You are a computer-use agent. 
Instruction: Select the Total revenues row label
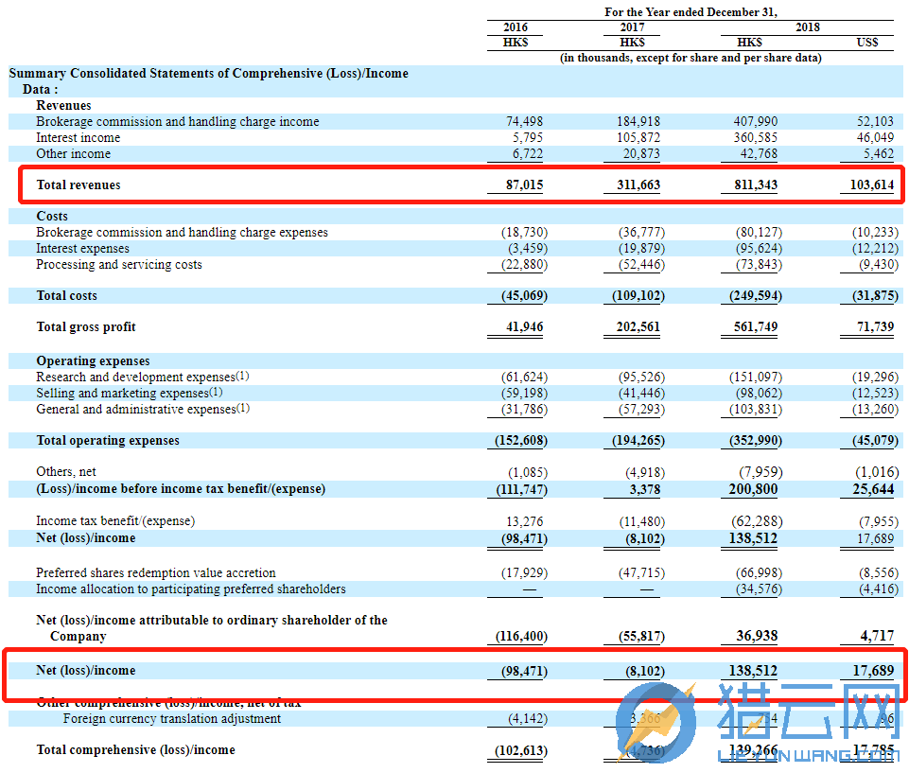79,185
